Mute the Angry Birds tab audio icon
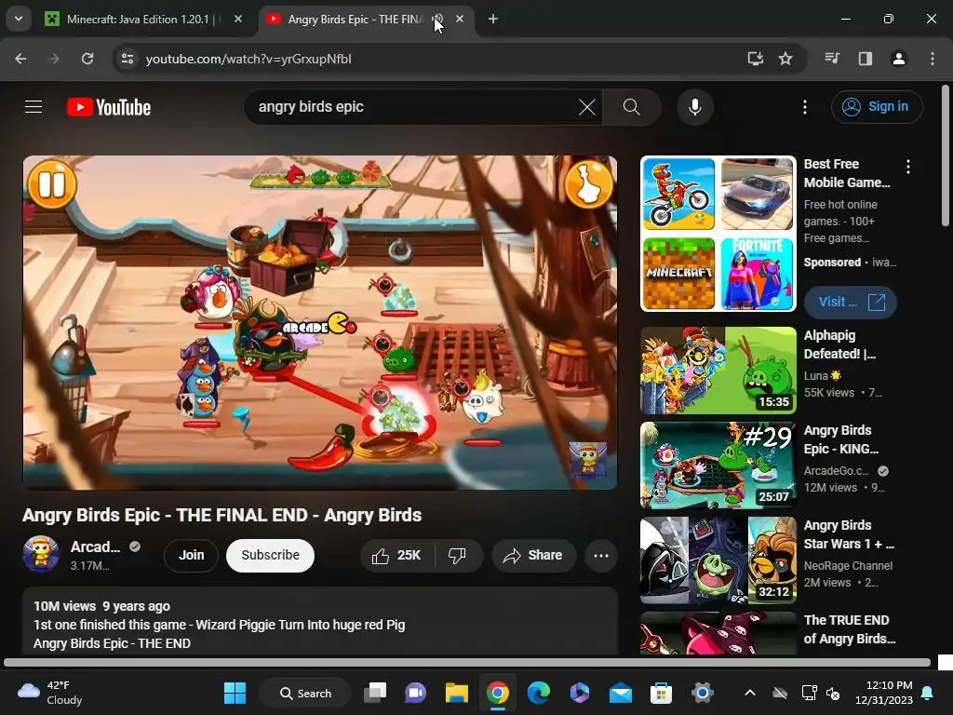 (437, 20)
